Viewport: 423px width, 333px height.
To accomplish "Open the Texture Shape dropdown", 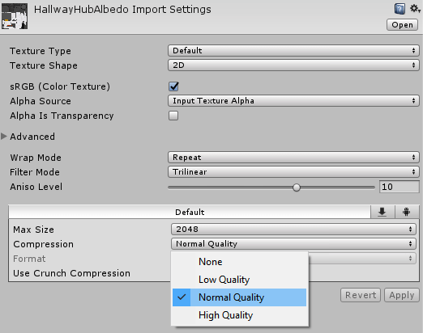I will [293, 65].
